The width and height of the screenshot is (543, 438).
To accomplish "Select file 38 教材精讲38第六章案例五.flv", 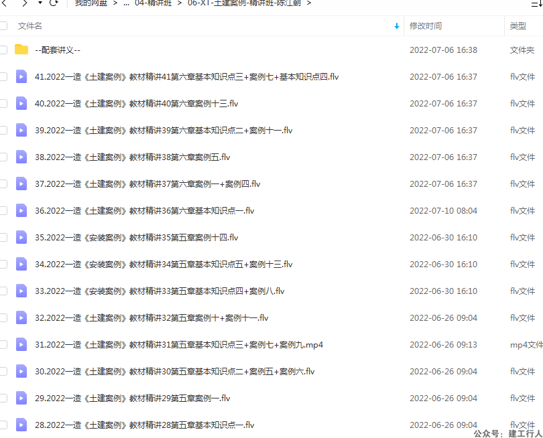I will click(x=132, y=157).
